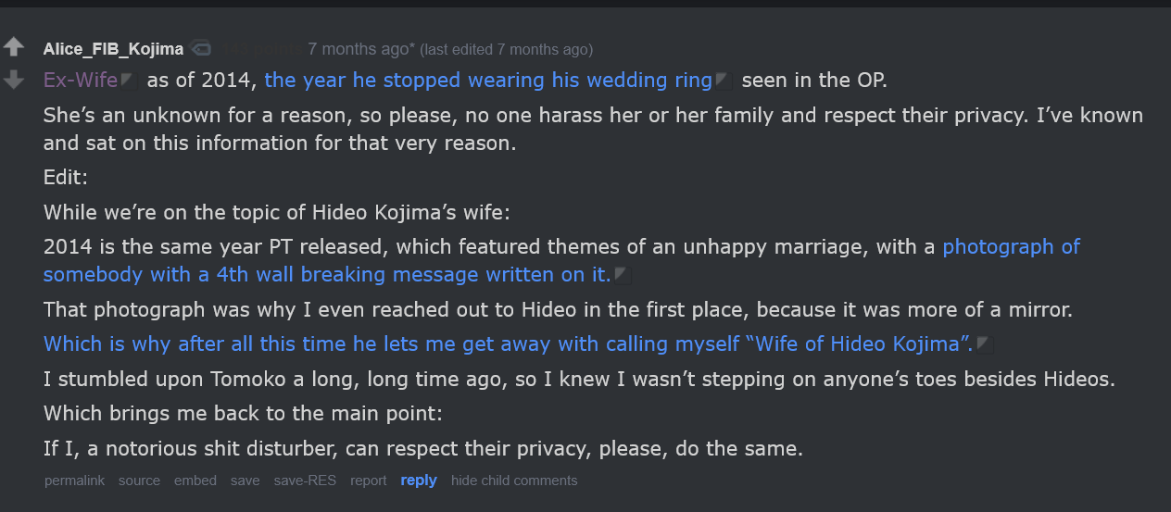
Task: Hide child comments
Action: point(514,481)
